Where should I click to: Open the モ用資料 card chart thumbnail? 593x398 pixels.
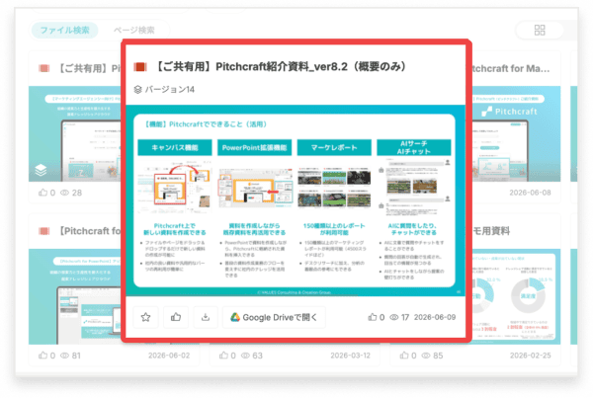tap(516, 296)
